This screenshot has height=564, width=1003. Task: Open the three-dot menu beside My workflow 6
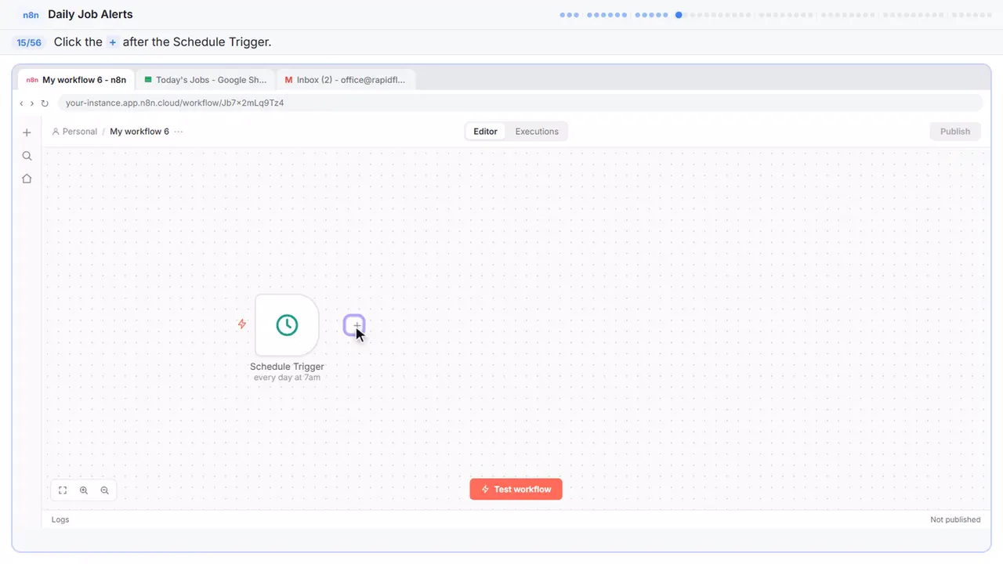179,132
